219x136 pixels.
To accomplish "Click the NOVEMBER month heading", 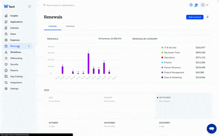I will (109, 123).
